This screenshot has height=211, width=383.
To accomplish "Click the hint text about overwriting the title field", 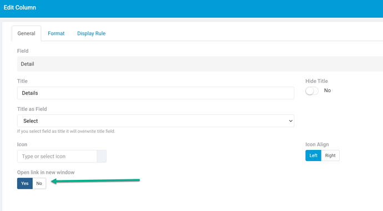I will [x=66, y=131].
